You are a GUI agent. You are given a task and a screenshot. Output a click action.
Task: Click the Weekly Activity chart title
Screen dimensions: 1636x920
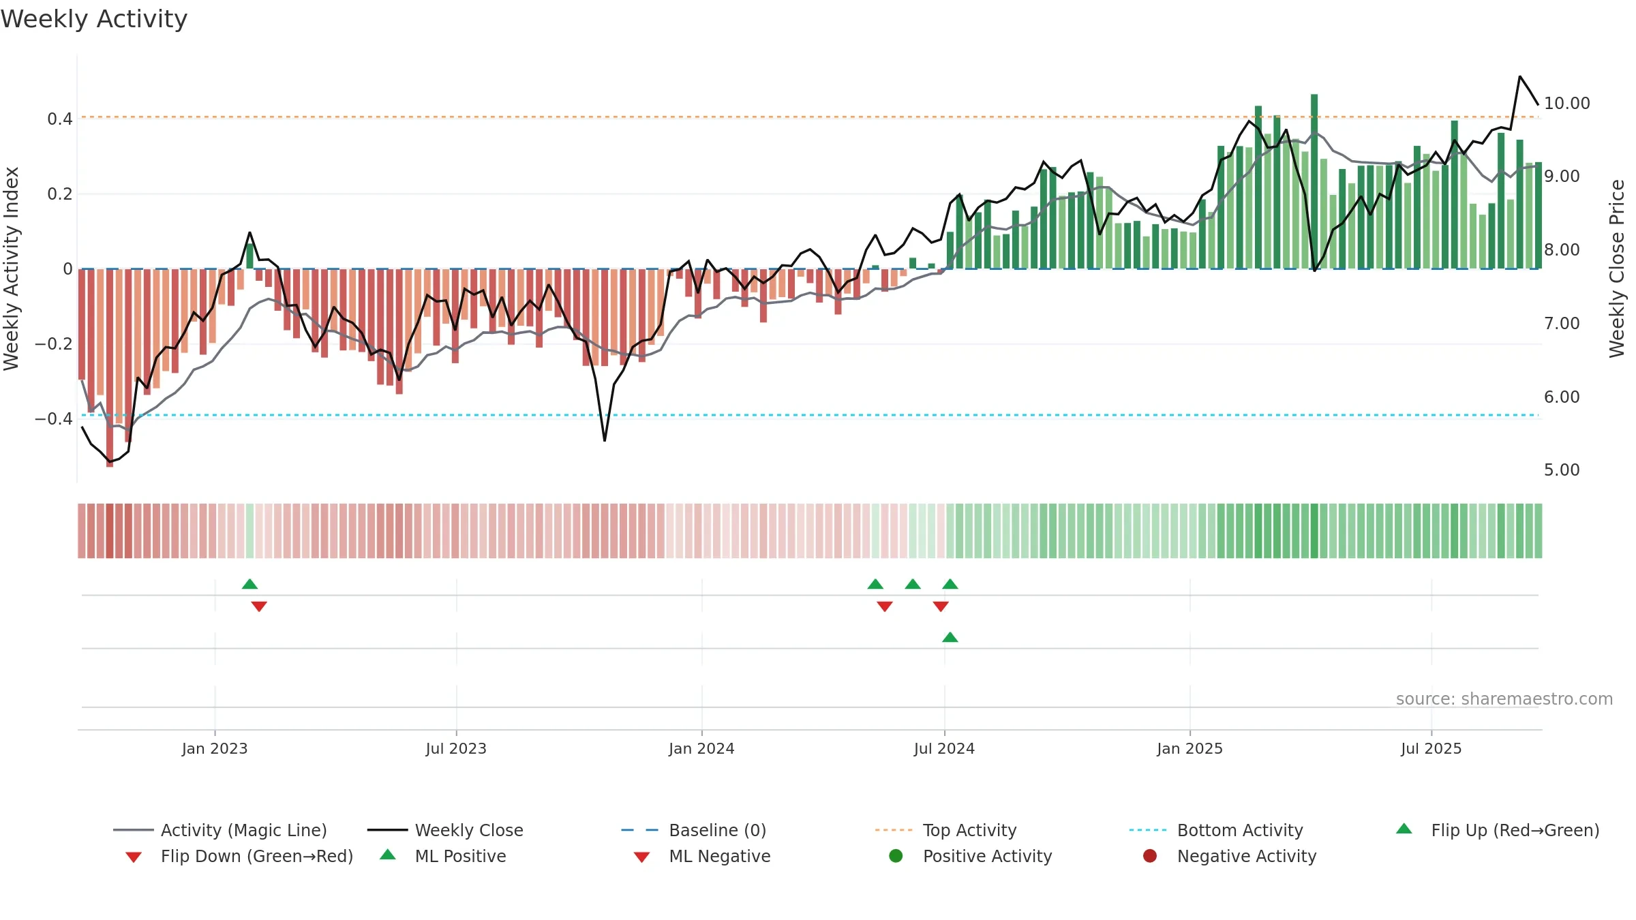pyautogui.click(x=94, y=19)
